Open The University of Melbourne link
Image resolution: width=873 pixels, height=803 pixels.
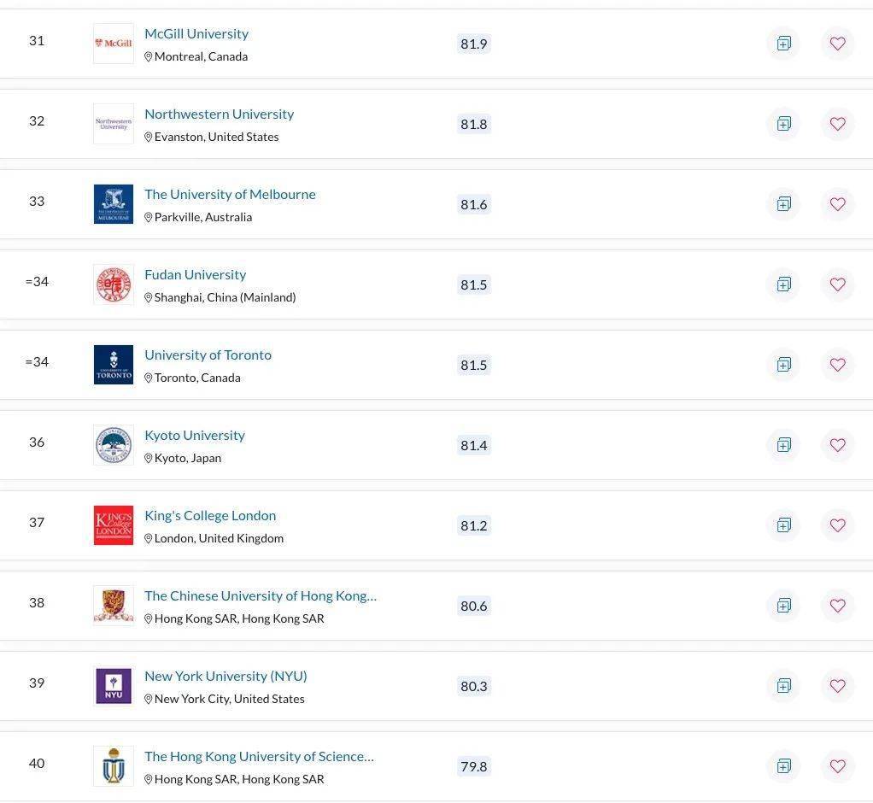click(x=230, y=194)
